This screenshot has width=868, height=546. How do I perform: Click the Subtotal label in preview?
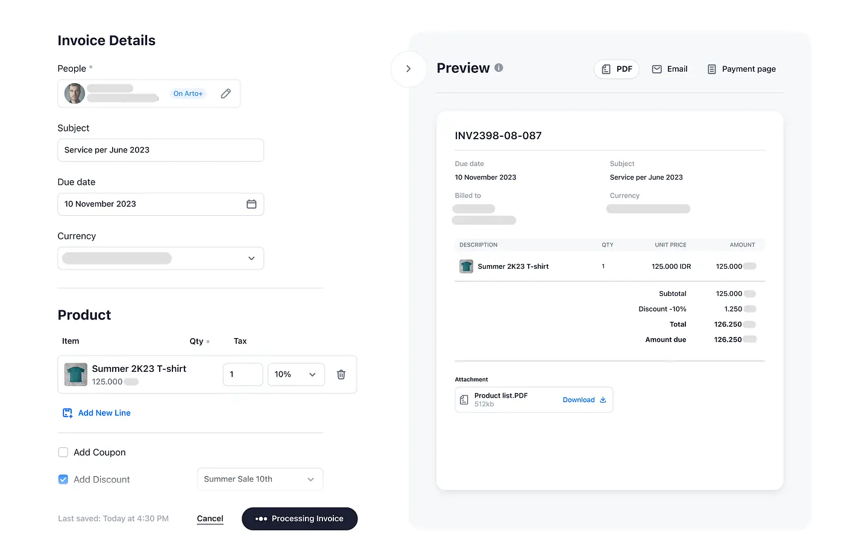pos(673,294)
